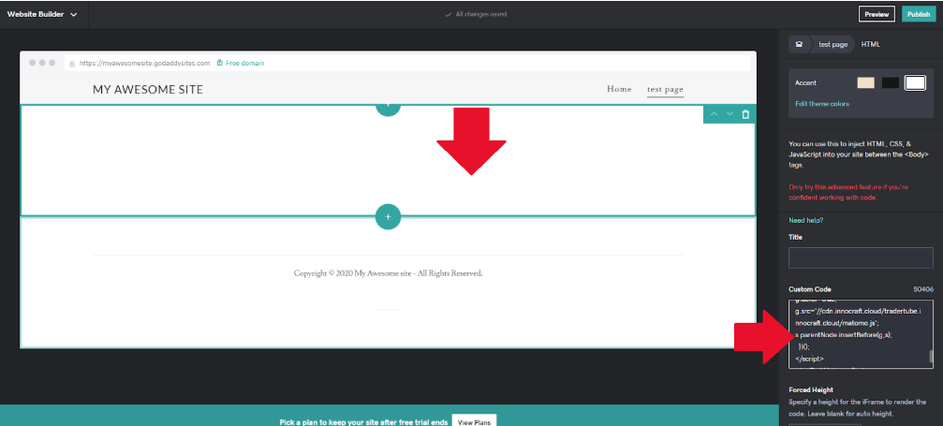943x426 pixels.
Task: Choose the black accent color swatch
Action: (890, 83)
